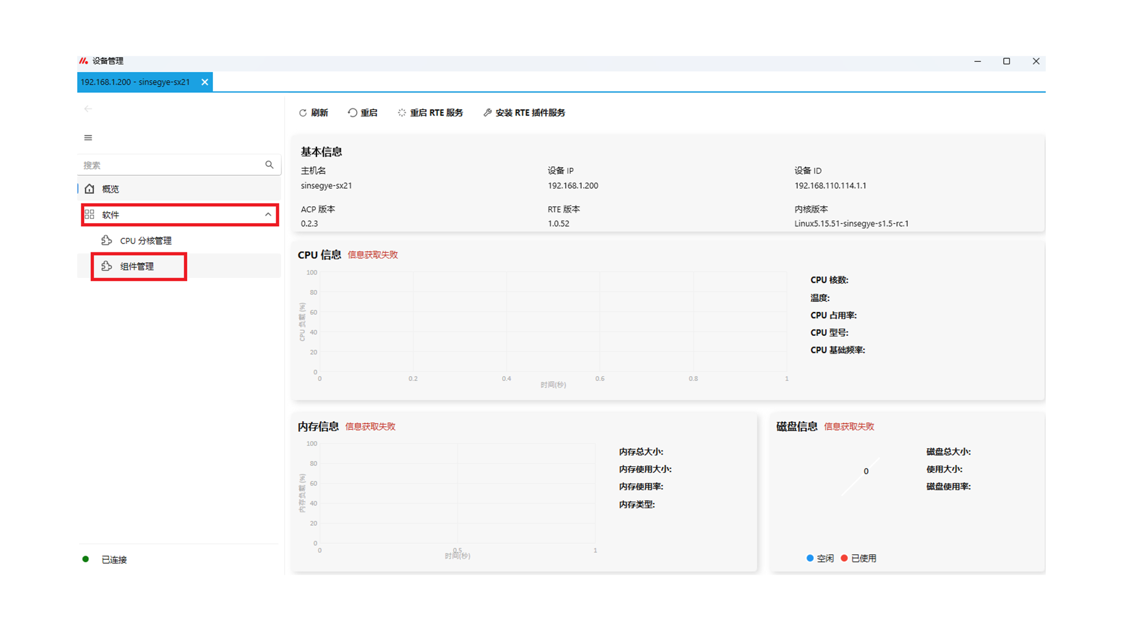Screen dimensions: 1123x631
Task: Click the puzzle icon for CPU 分核管理
Action: click(106, 240)
